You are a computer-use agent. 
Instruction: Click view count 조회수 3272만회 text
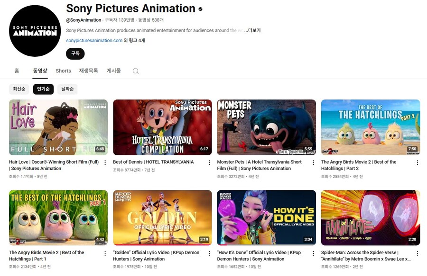(x=231, y=177)
